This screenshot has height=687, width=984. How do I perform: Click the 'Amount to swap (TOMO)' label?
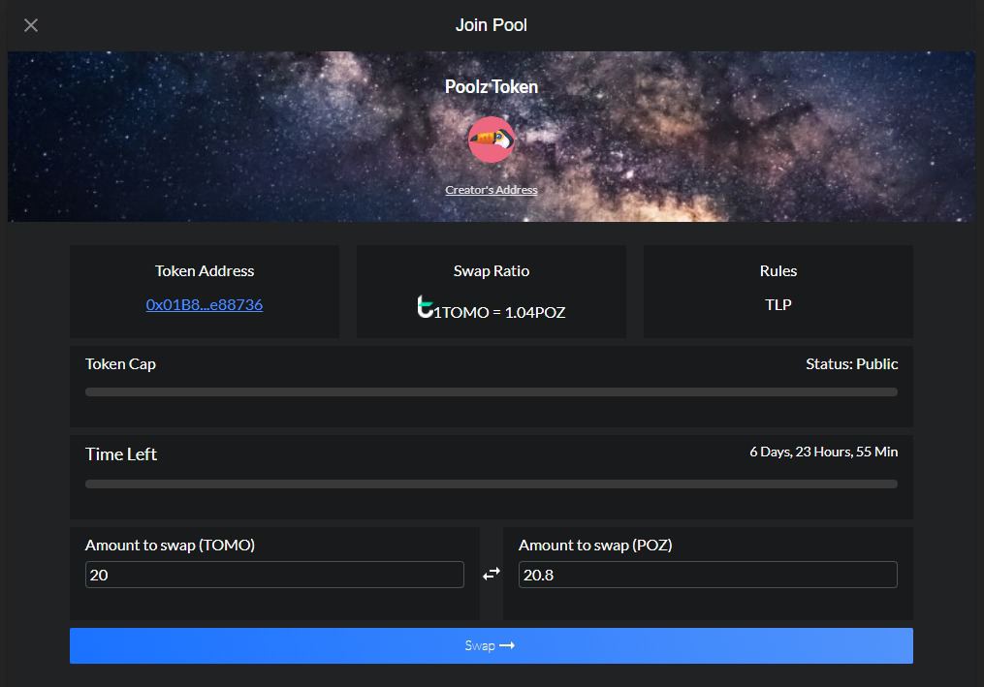[x=170, y=546]
